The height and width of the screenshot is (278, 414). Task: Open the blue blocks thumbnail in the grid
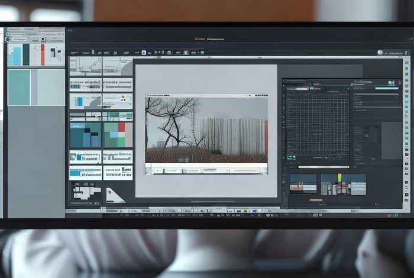coord(85,135)
